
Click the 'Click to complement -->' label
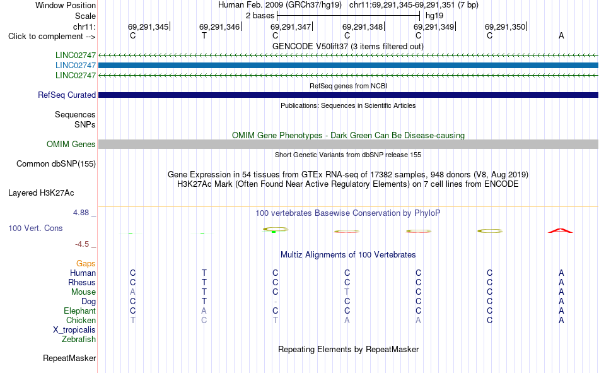[x=52, y=37]
